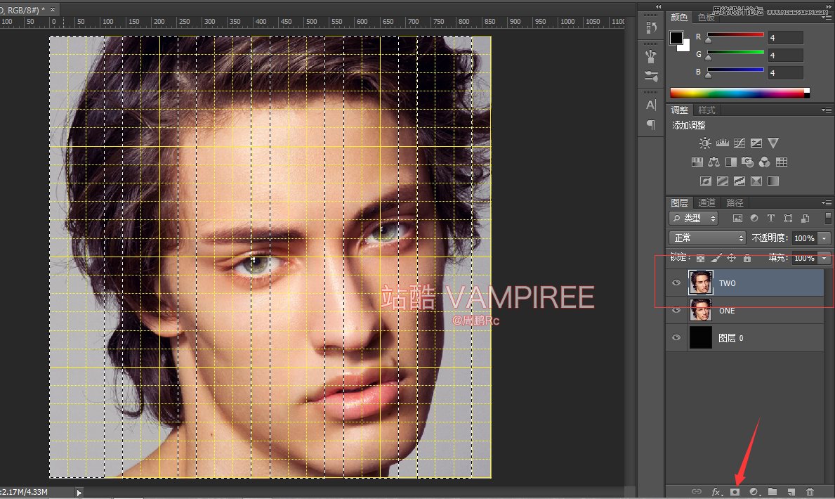This screenshot has width=835, height=499.
Task: Add a Posterize adjustment
Action: [x=722, y=181]
